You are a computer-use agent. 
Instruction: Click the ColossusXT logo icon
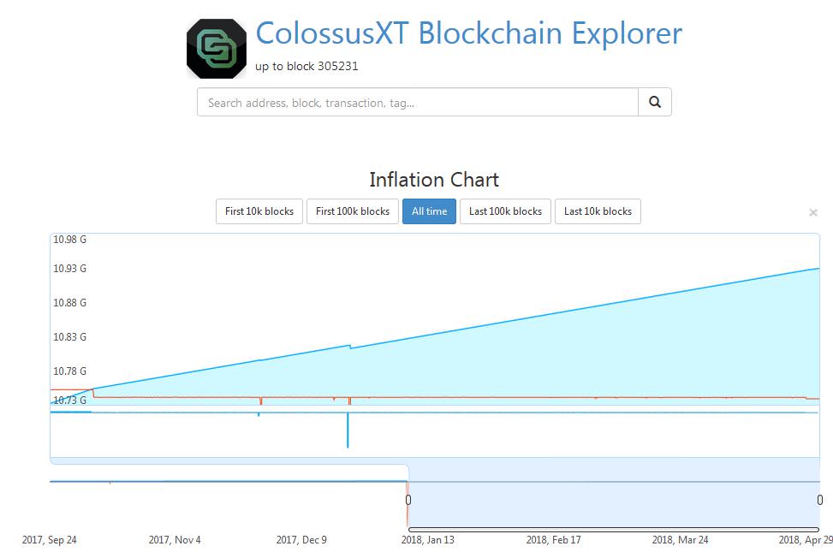coord(217,49)
